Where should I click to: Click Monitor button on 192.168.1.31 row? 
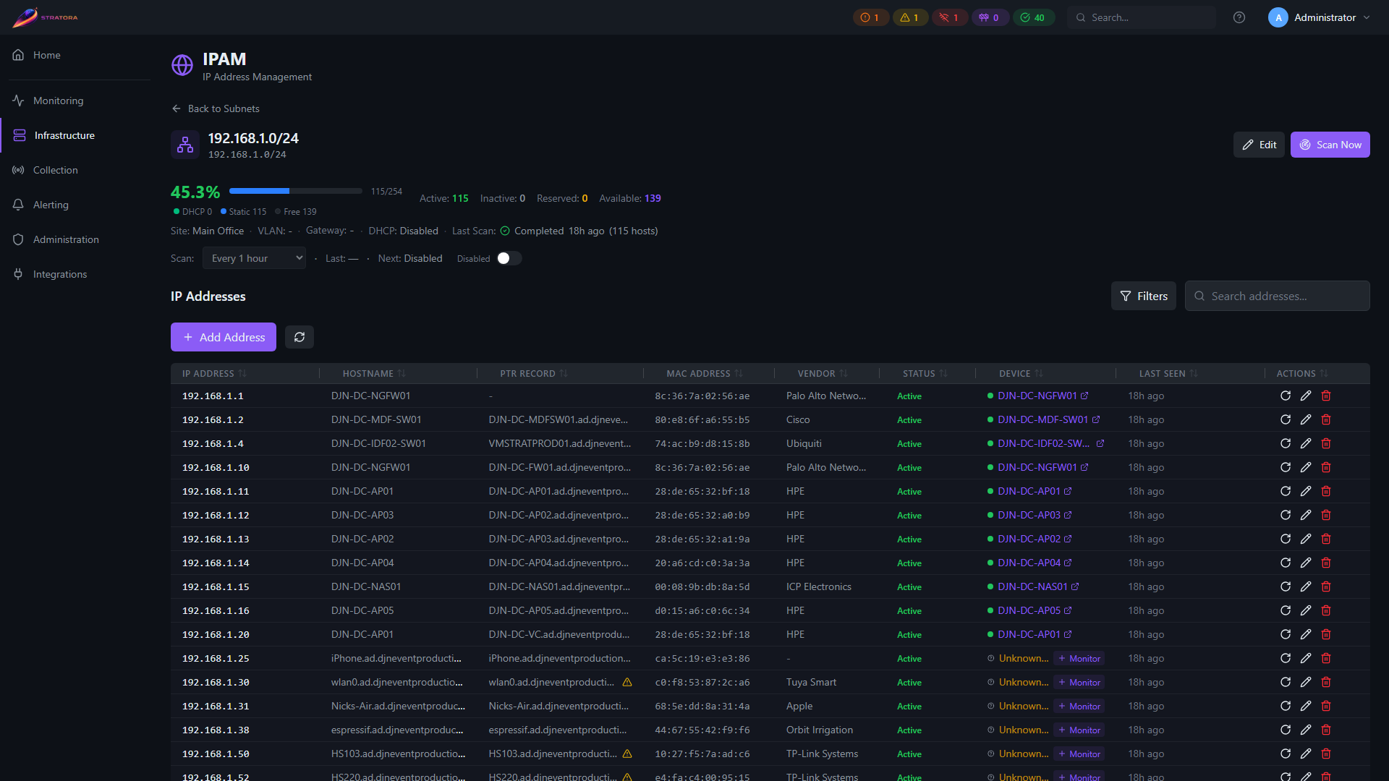click(x=1079, y=706)
